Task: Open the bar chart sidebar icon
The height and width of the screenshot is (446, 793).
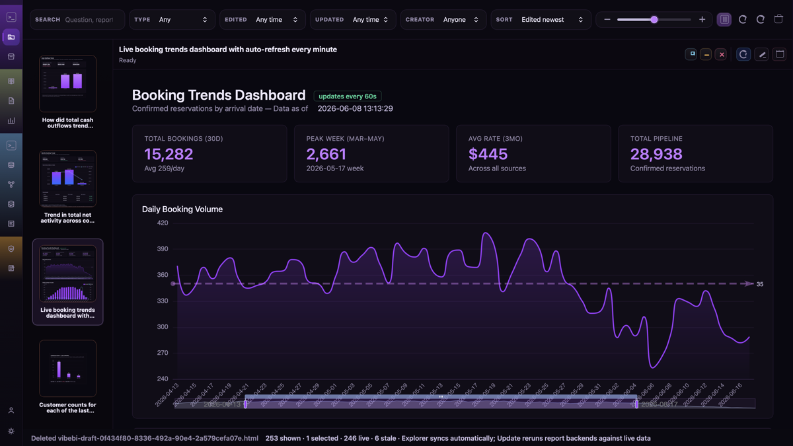Action: (11, 121)
